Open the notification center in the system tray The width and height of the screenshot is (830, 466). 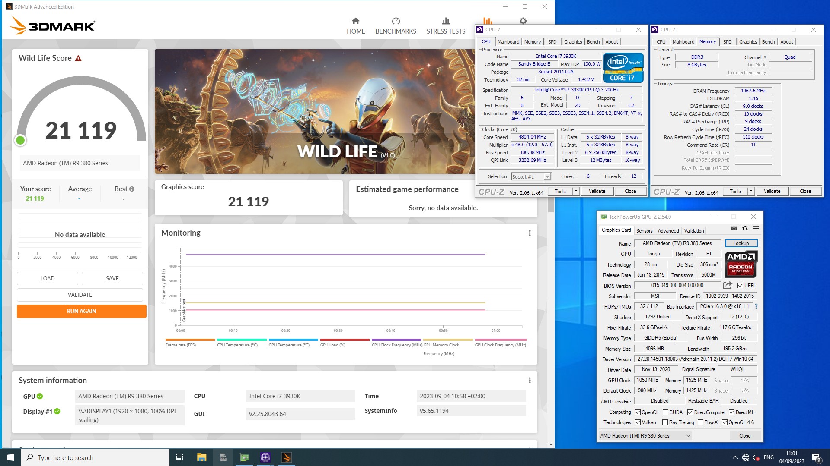pos(816,457)
